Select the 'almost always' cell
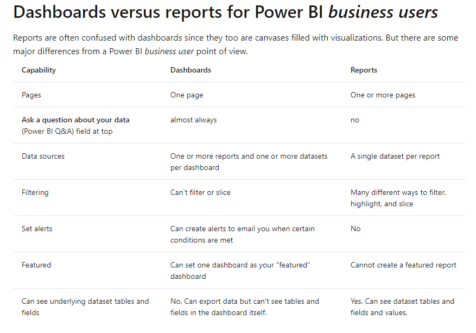The height and width of the screenshot is (333, 476). click(194, 120)
